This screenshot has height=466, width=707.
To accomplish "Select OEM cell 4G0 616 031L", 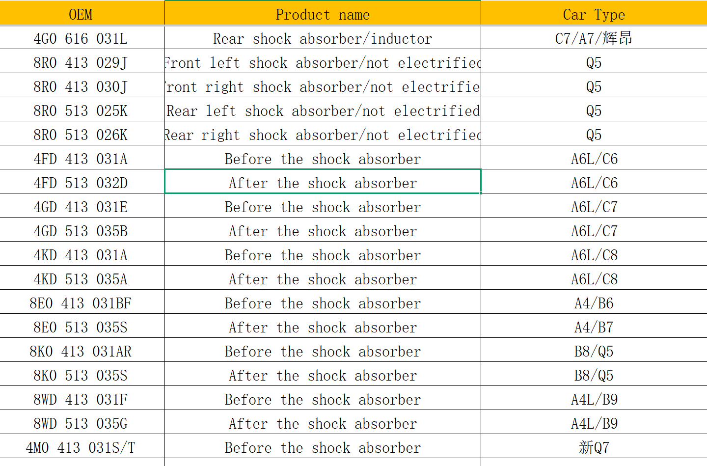I will [81, 38].
